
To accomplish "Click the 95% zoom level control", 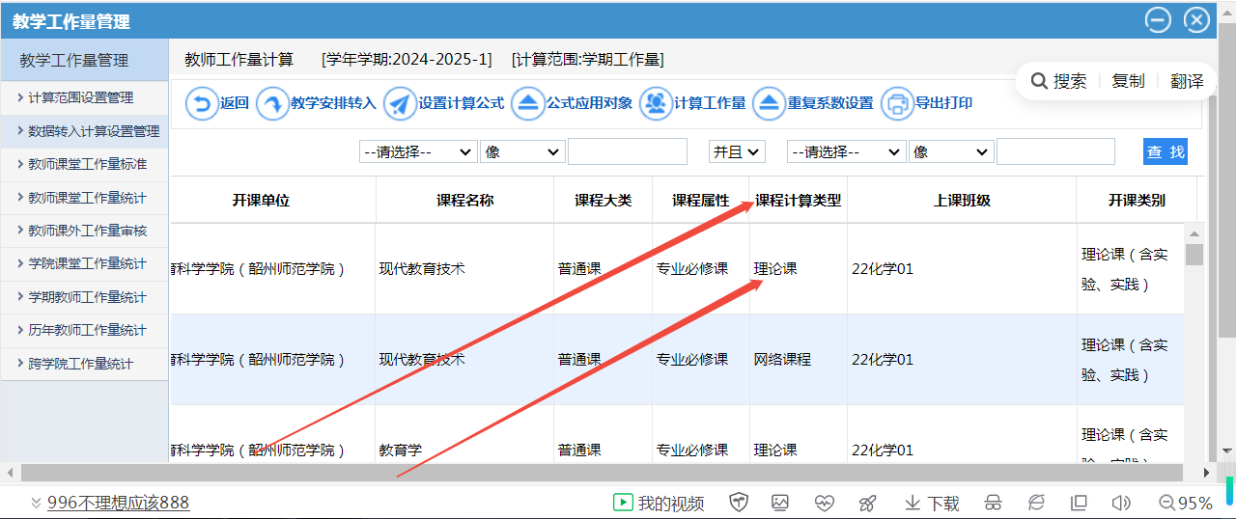I will click(x=1185, y=503).
